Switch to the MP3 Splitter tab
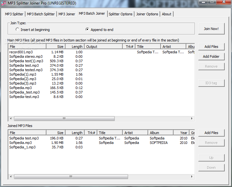The width and height of the screenshot is (232, 187). point(14,14)
